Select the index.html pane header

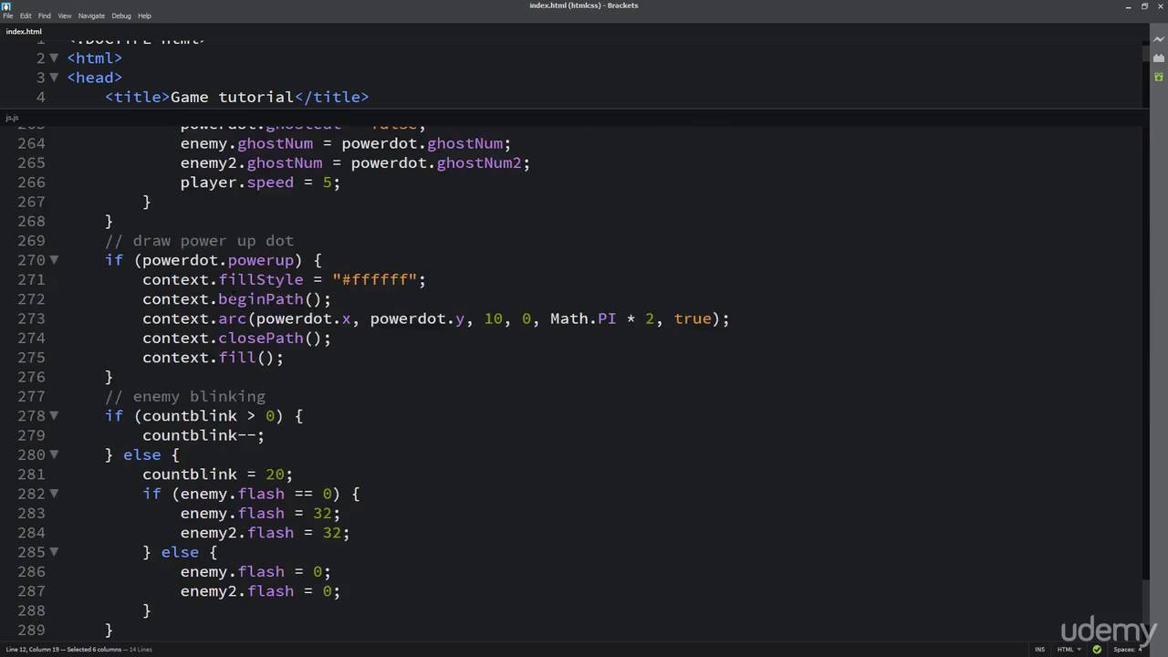[24, 31]
